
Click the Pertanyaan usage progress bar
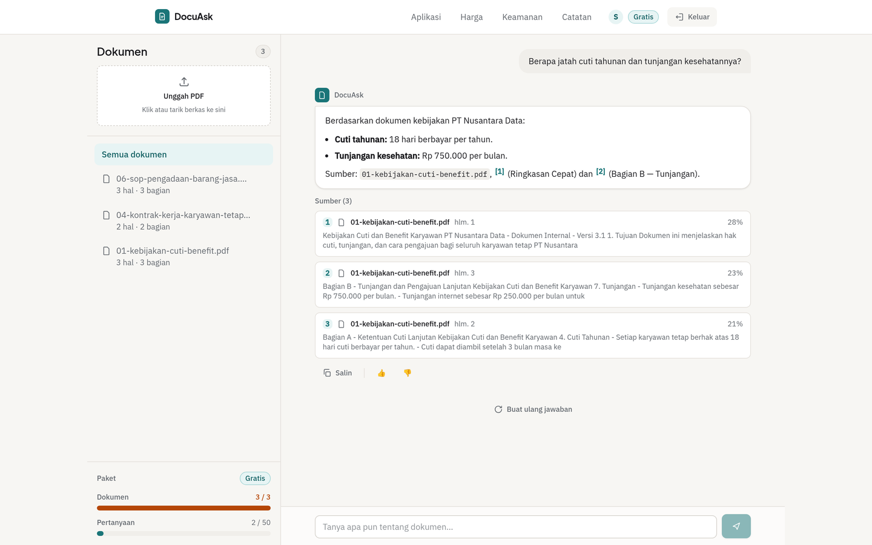pos(183,533)
